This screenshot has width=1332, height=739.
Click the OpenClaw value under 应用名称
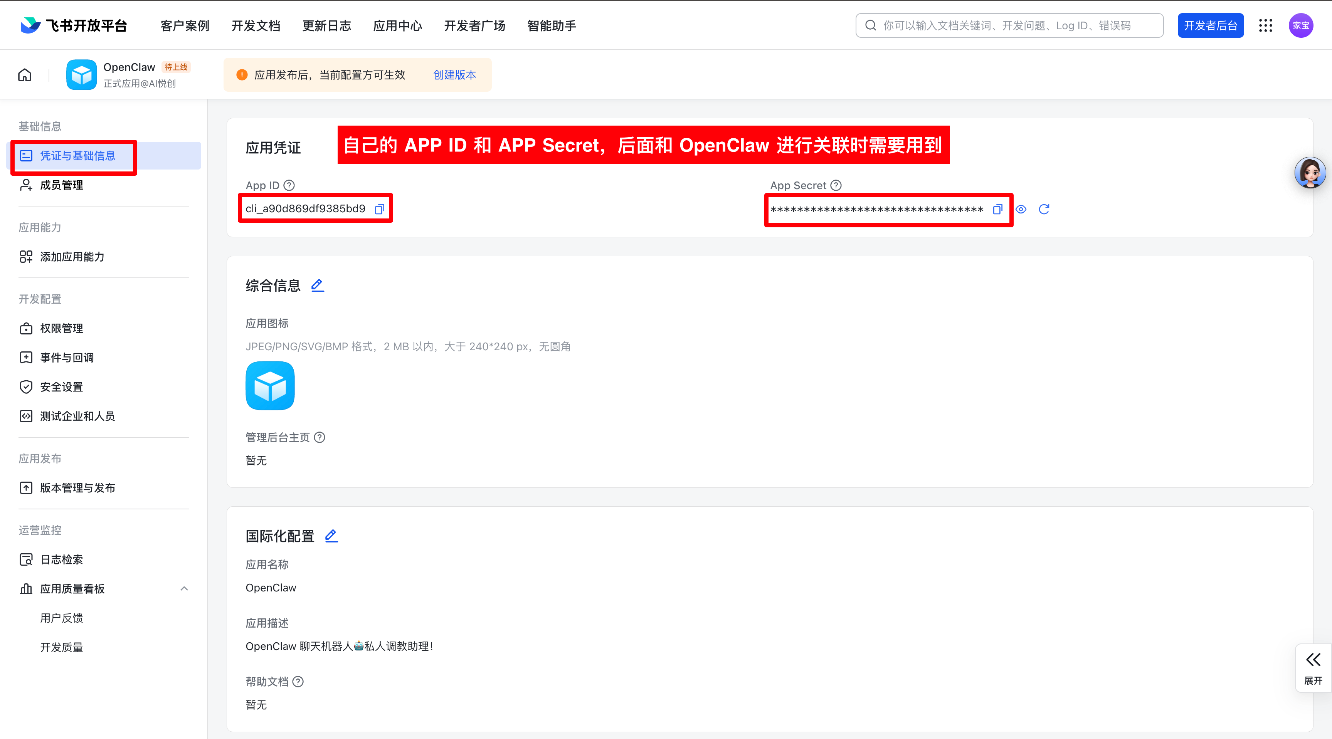coord(271,588)
